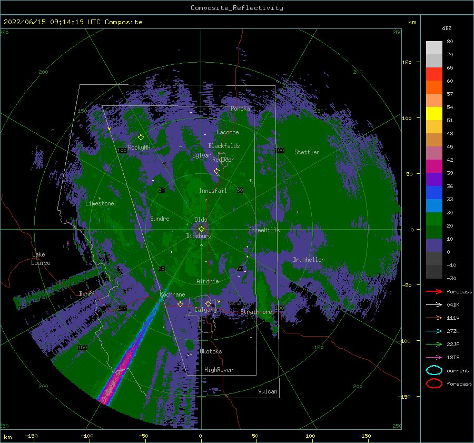Click yellow diamond marker above Calgary label

pos(208,303)
